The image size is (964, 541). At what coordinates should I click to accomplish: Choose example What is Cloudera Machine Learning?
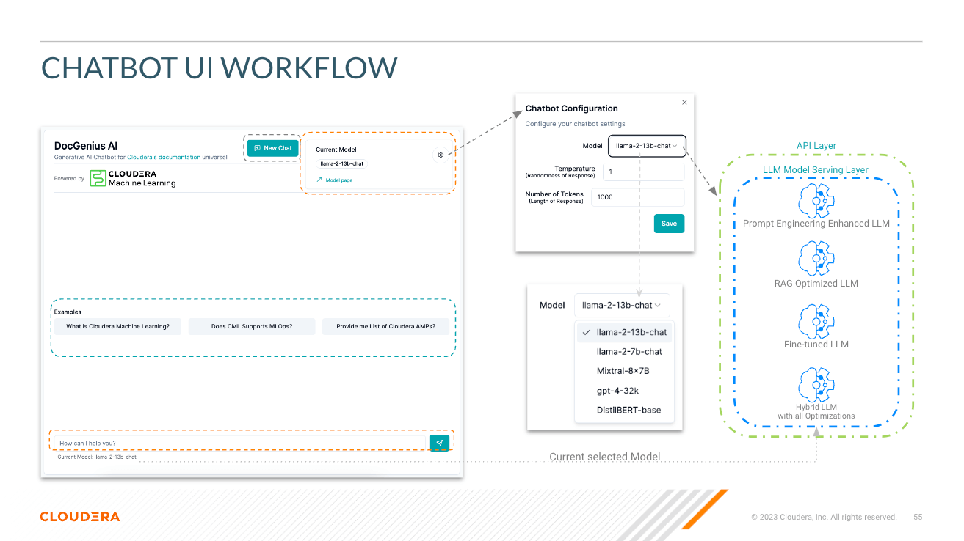117,326
